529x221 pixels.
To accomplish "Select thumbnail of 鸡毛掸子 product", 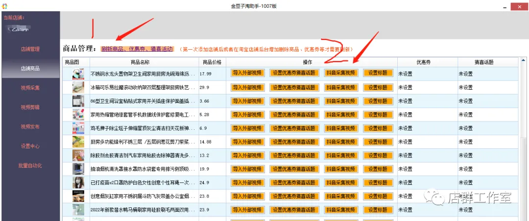I will (x=78, y=128).
